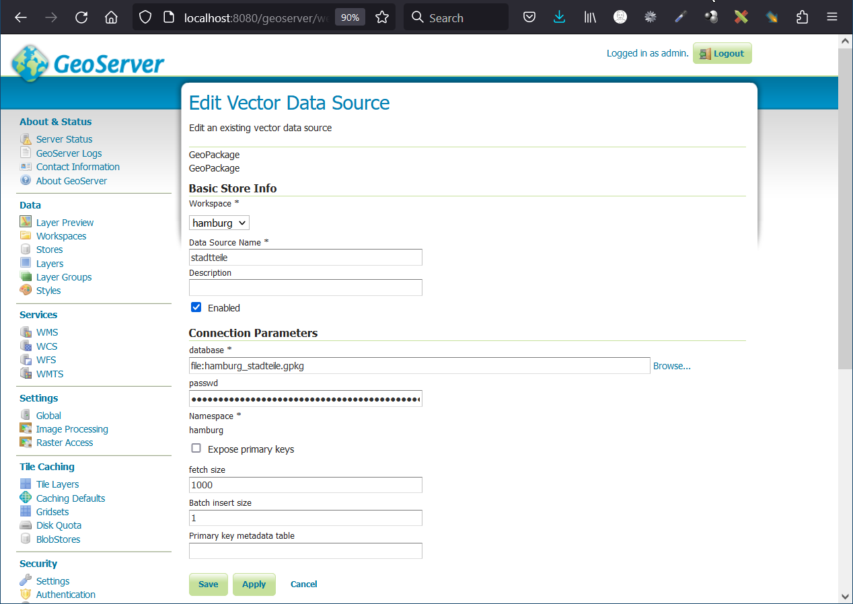Check the Expose primary keys checkbox
Image resolution: width=853 pixels, height=604 pixels.
point(196,449)
